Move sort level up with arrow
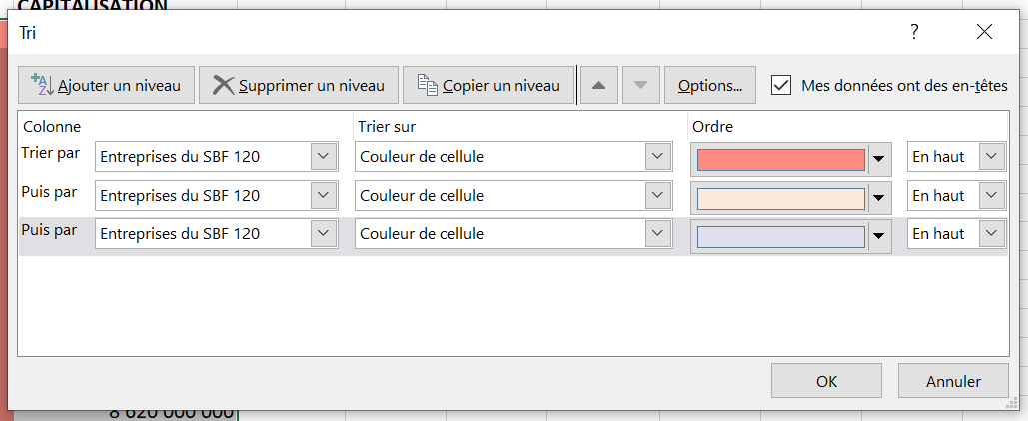This screenshot has height=421, width=1028. (x=598, y=86)
